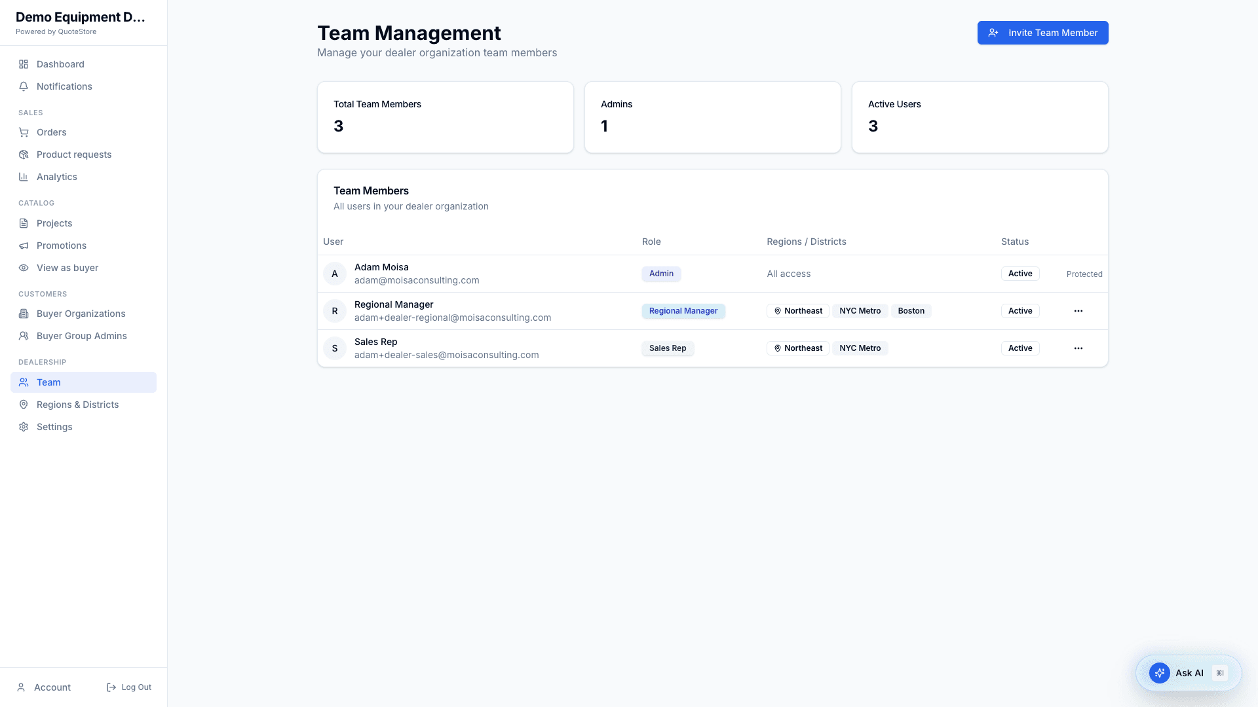
Task: Click the Regions & Districts pin icon
Action: coord(24,405)
